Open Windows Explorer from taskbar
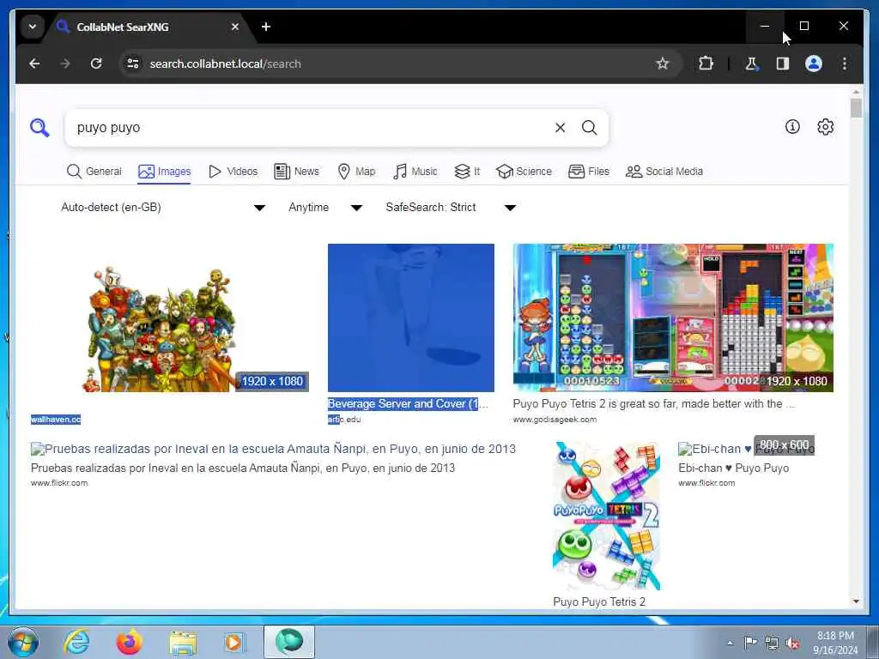879x659 pixels. click(184, 642)
